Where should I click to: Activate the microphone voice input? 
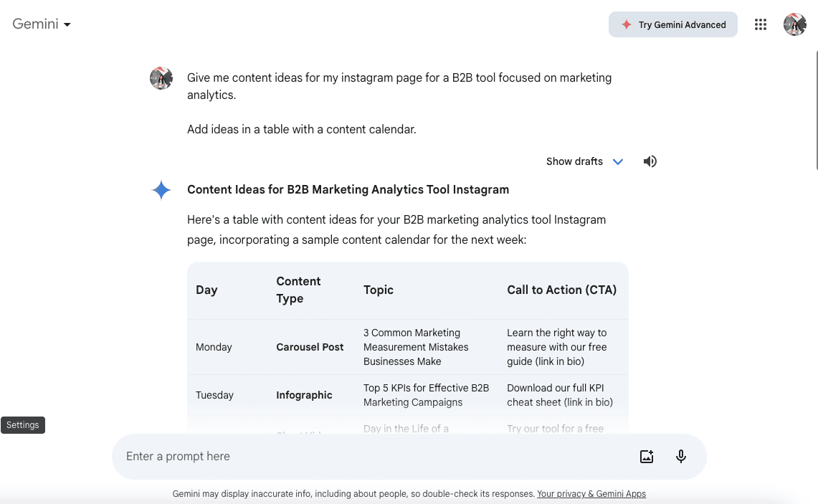[680, 456]
